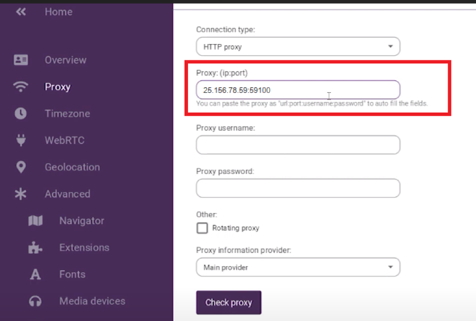The image size is (476, 321).
Task: Click the Navigator map icon
Action: (x=35, y=221)
